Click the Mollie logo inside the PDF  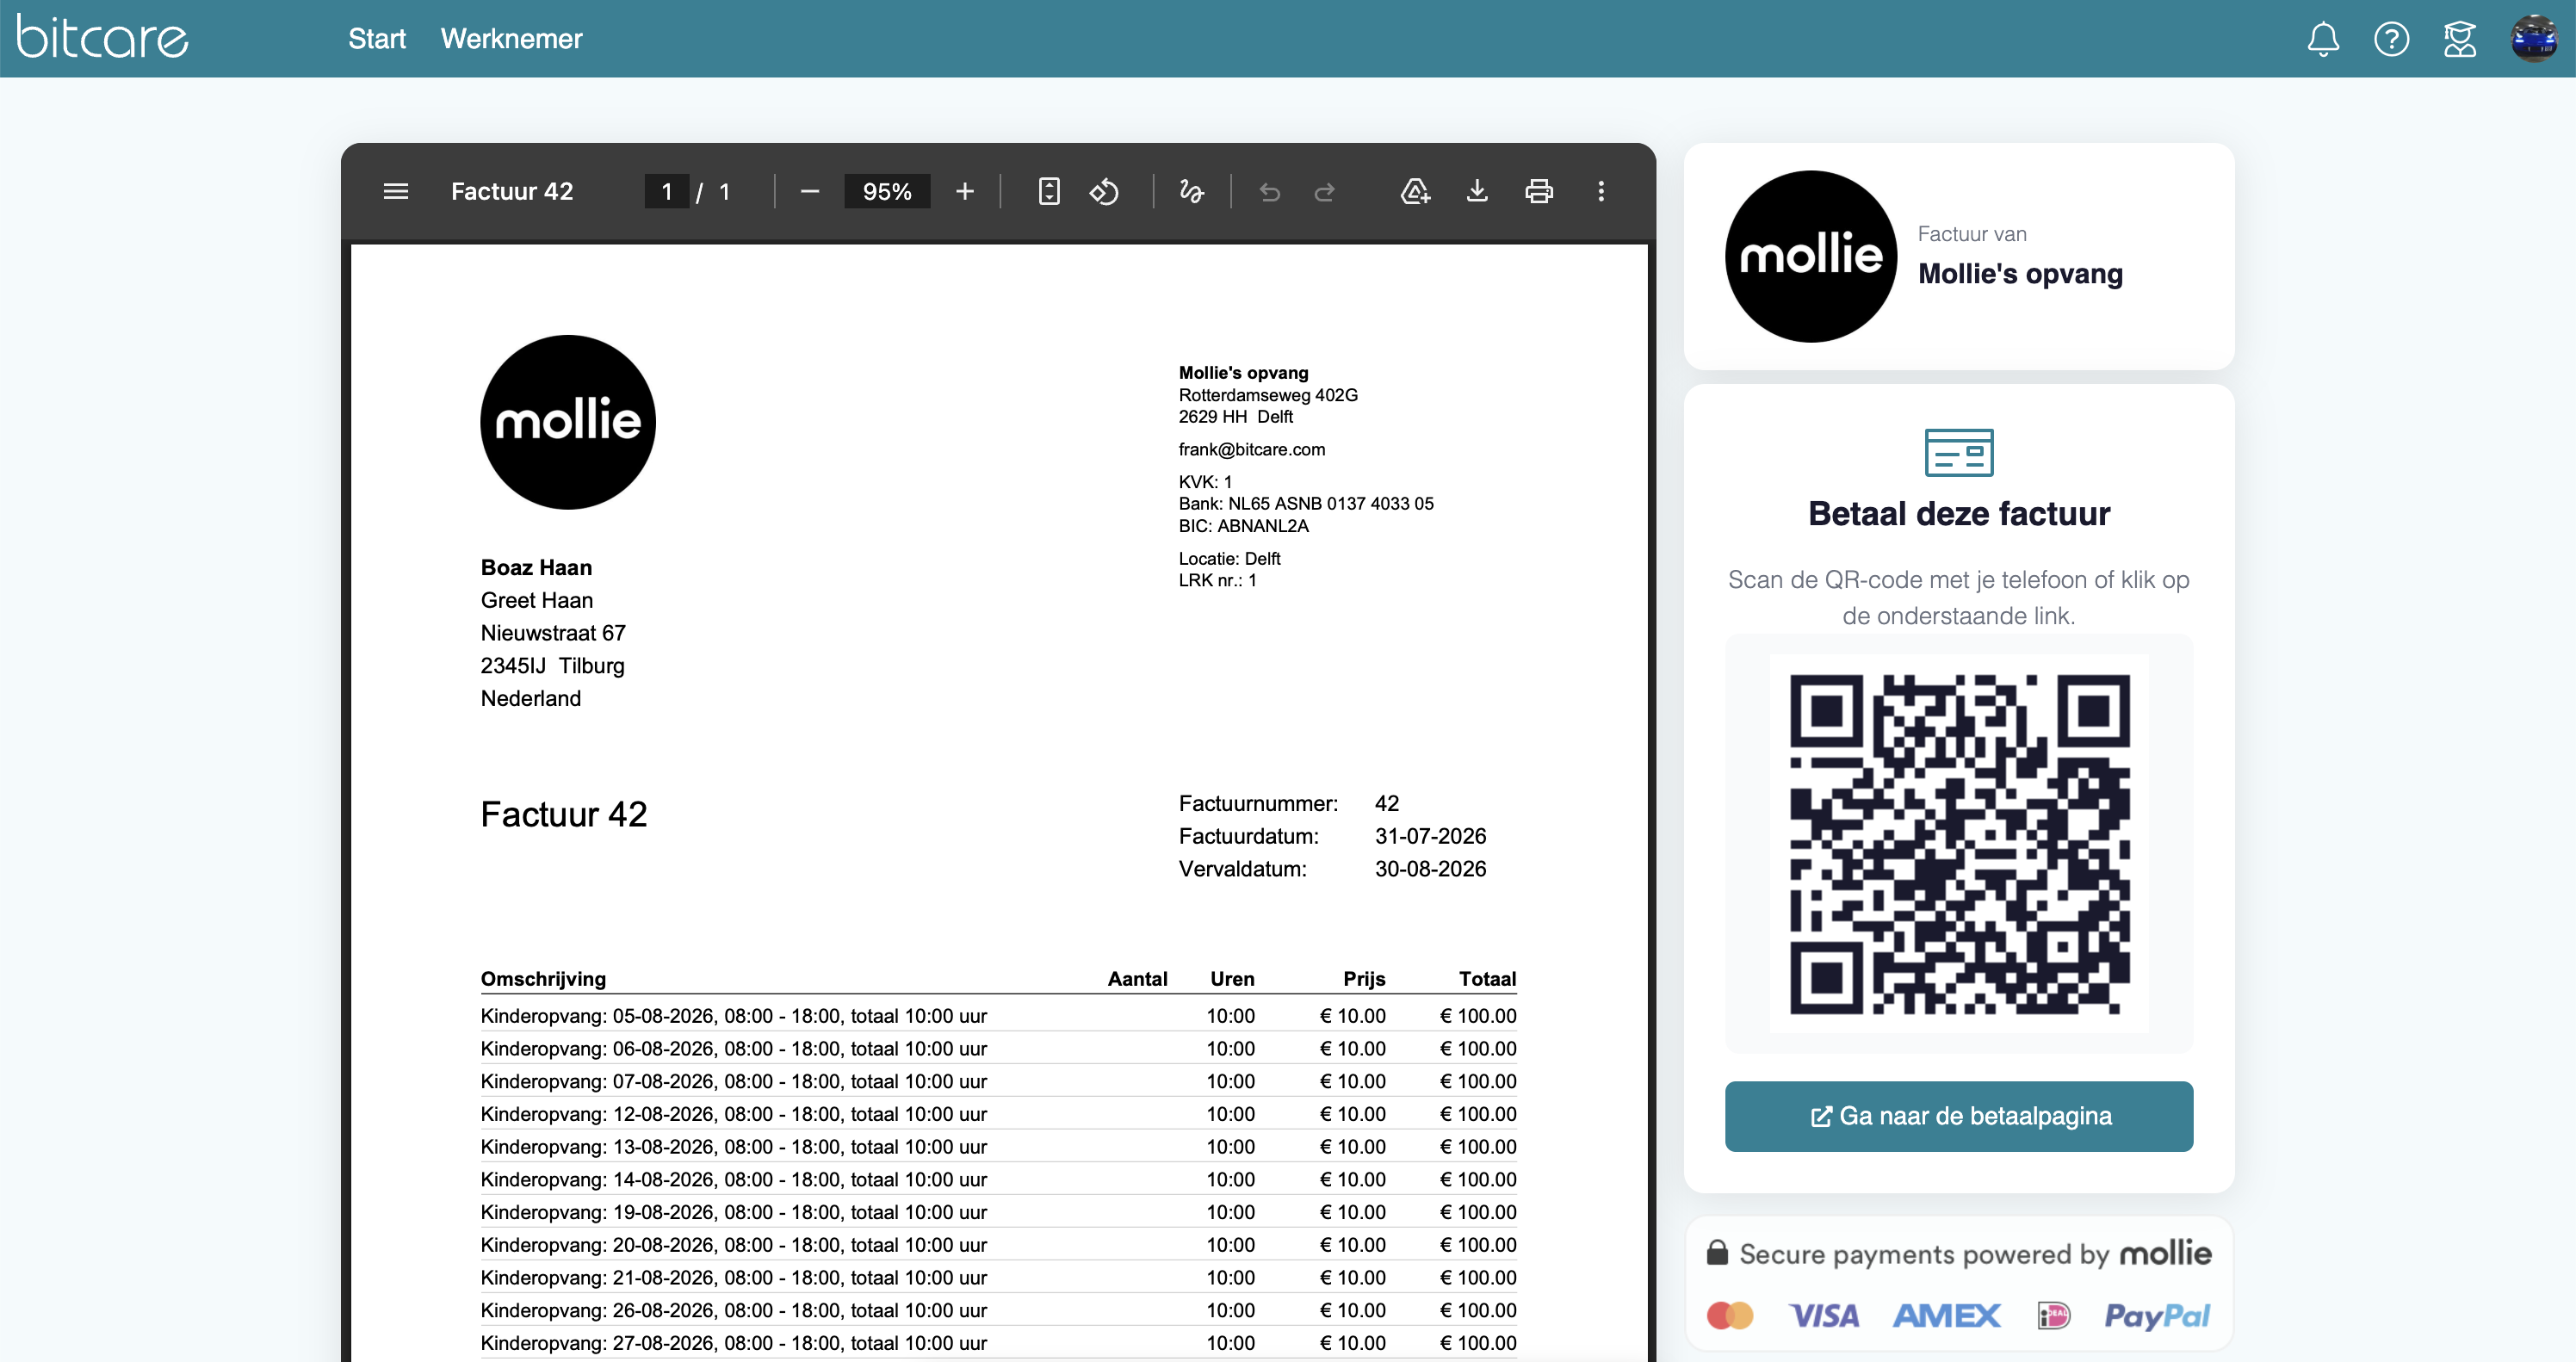(568, 422)
